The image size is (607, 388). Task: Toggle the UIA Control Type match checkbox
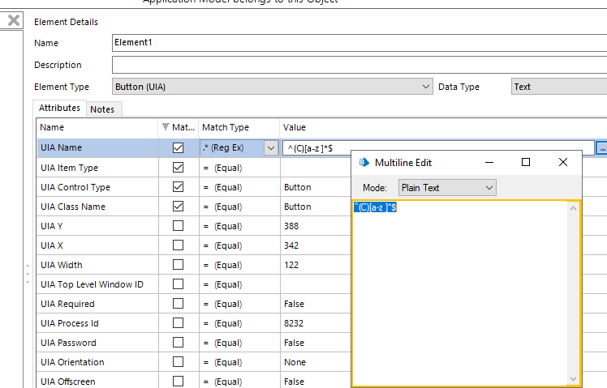click(179, 187)
